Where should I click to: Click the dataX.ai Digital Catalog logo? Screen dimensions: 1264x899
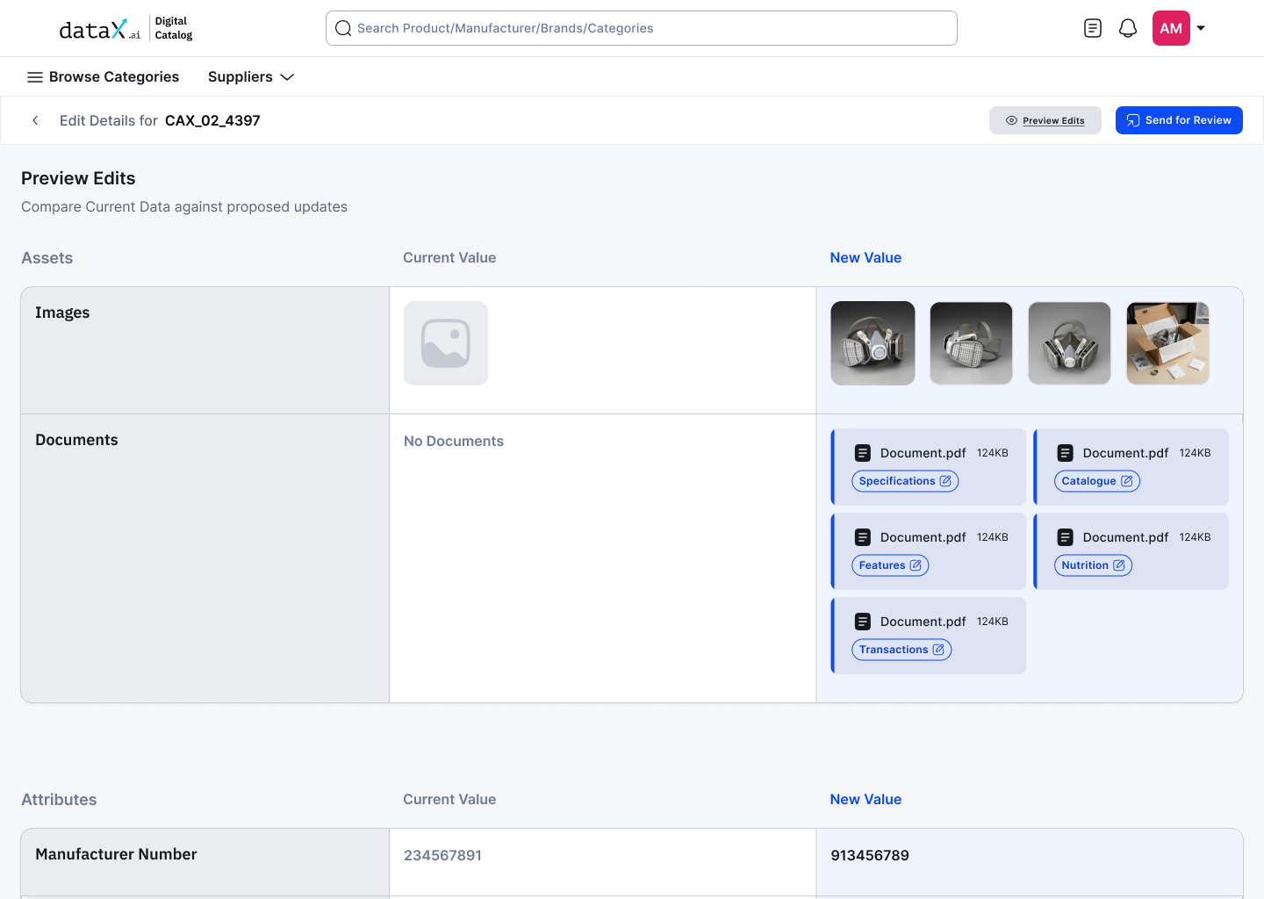click(126, 29)
